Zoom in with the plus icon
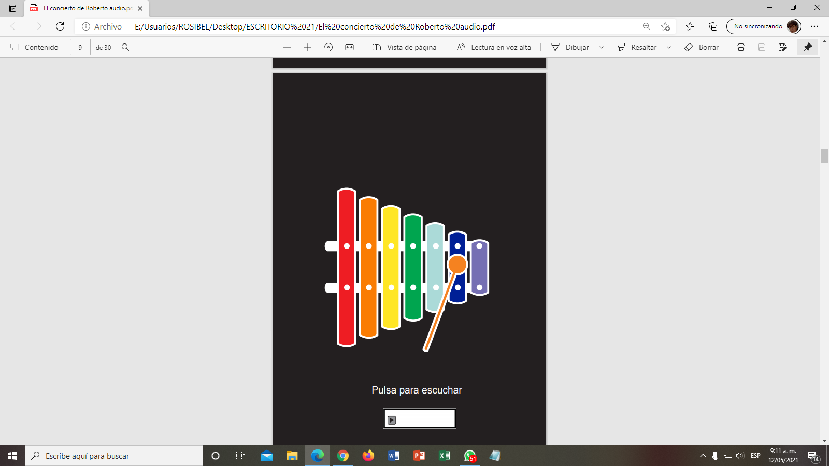 pos(308,47)
